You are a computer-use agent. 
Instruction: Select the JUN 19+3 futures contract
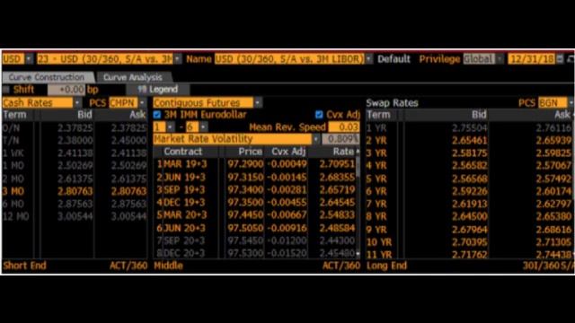point(184,178)
